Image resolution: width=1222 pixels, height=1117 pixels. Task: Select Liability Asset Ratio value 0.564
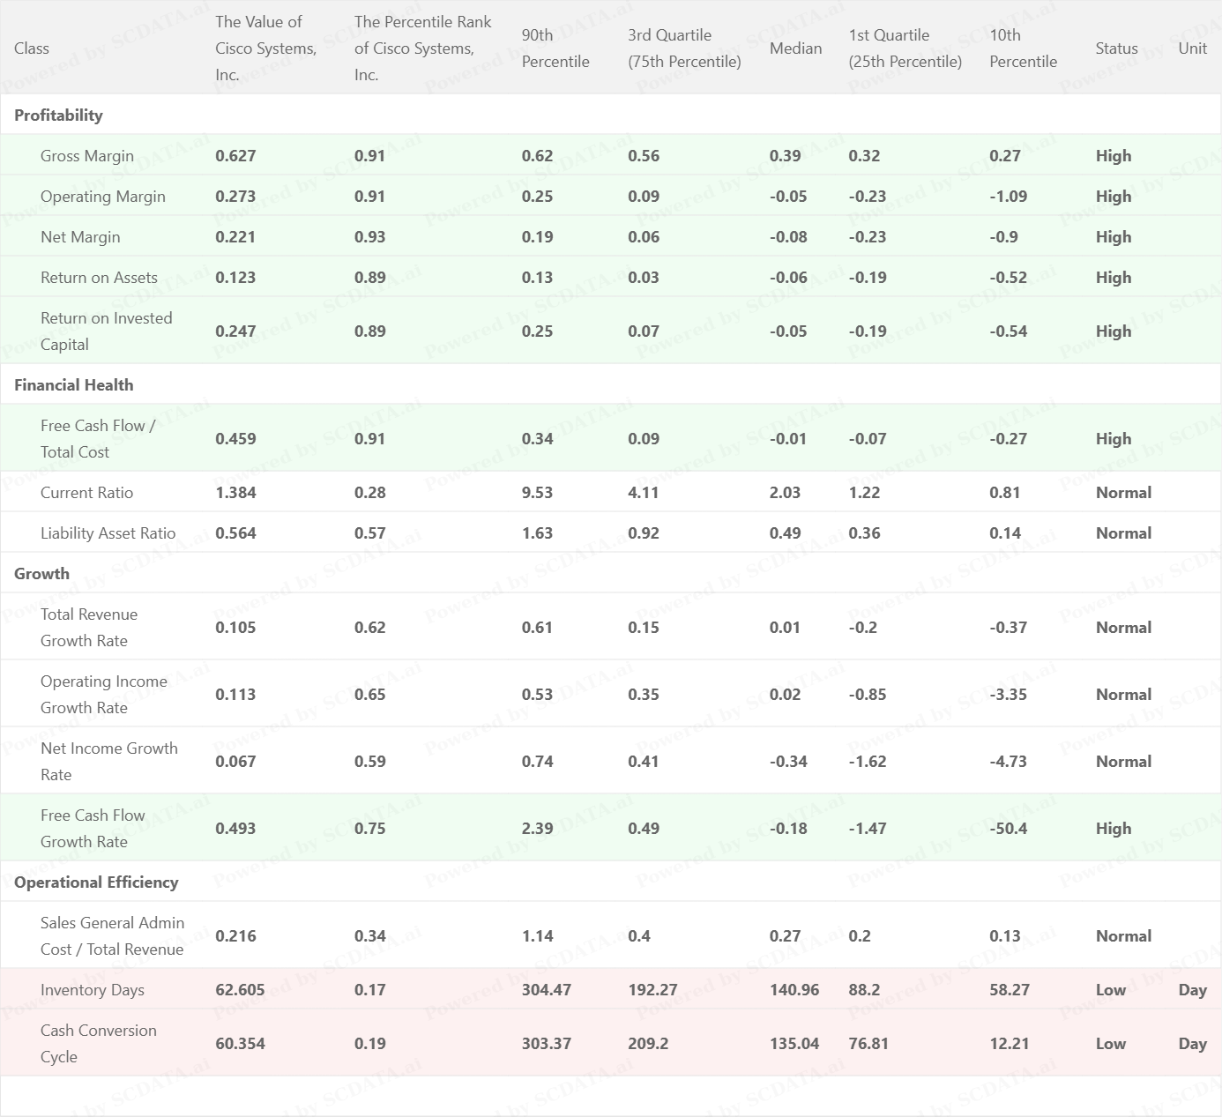(235, 533)
